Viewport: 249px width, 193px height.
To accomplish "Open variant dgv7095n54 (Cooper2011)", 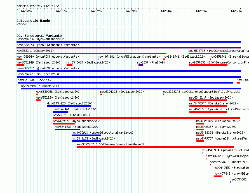I will click(40, 86).
